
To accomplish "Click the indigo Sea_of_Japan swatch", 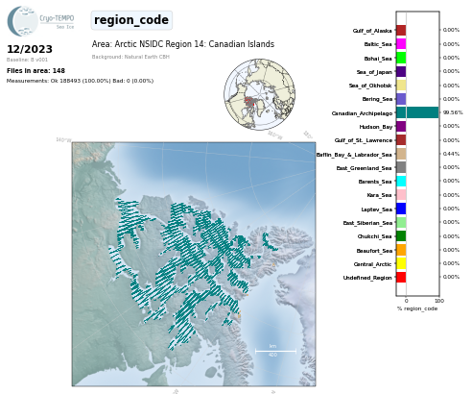I will [401, 71].
